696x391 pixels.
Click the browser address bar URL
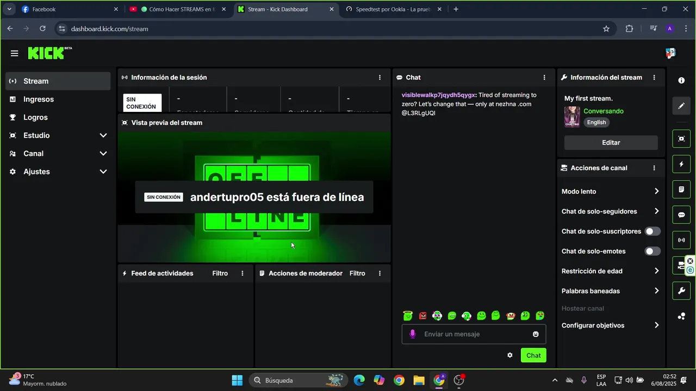click(x=109, y=29)
